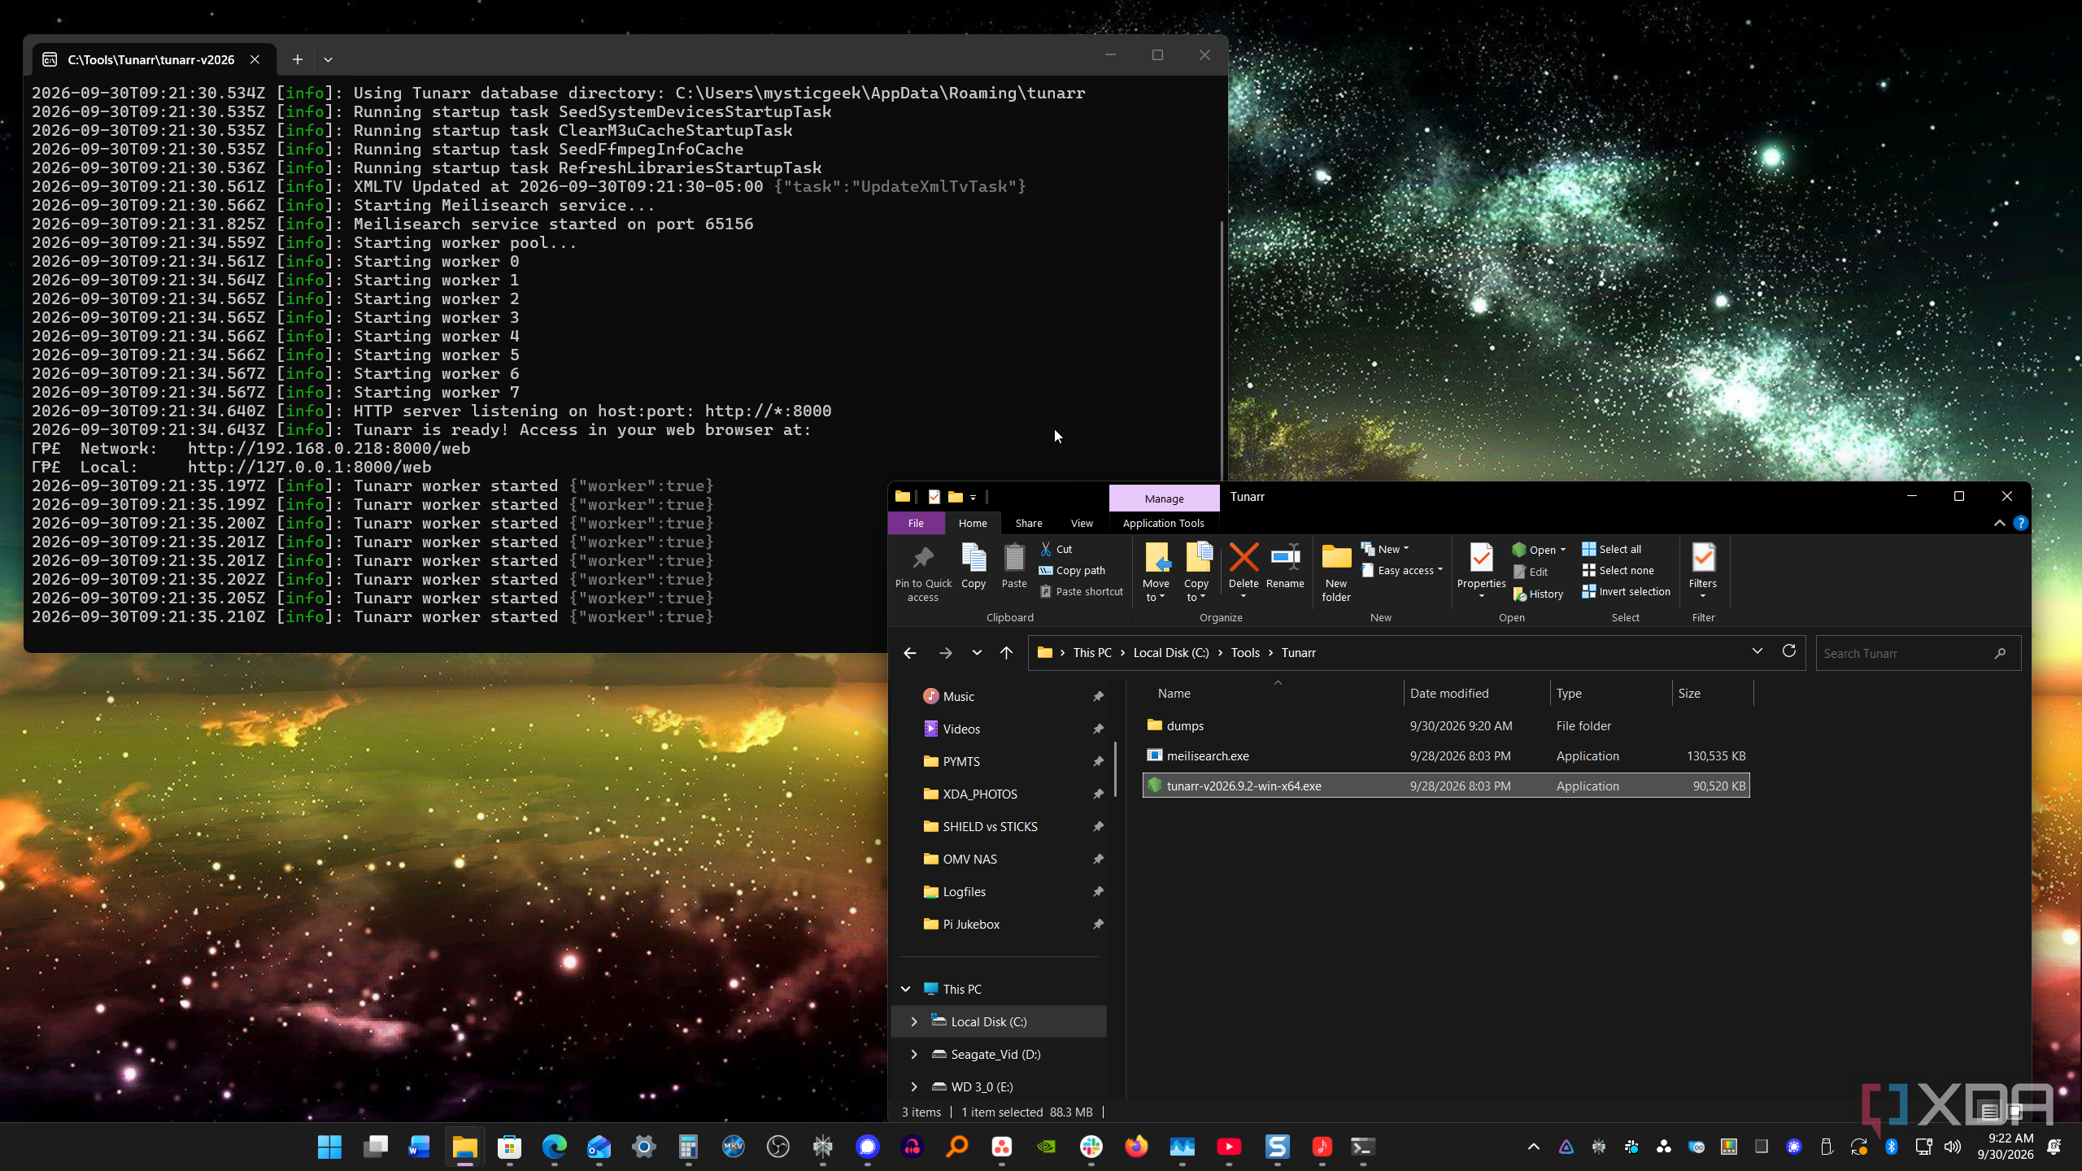Open the terminal new-tab dropdown arrow
Screen dimensions: 2082x1171
pos(328,59)
